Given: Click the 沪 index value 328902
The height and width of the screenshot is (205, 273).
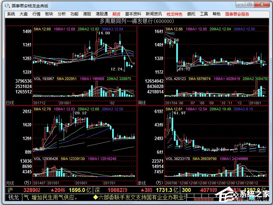Looking at the screenshot, I should point(32,190).
